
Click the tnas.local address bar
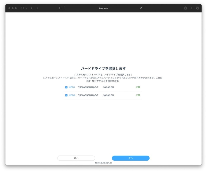point(103,8)
